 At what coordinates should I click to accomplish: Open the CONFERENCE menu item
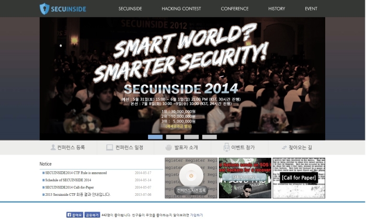click(x=234, y=9)
